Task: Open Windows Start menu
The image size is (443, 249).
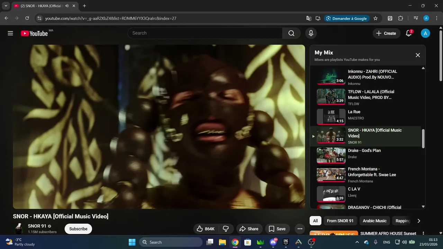Action: coord(132,242)
